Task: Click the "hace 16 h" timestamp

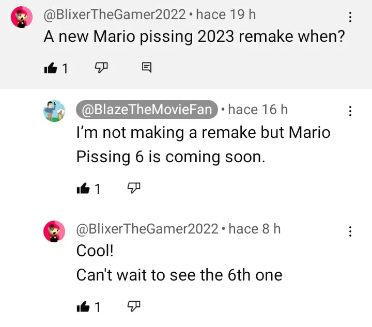Action: (258, 110)
